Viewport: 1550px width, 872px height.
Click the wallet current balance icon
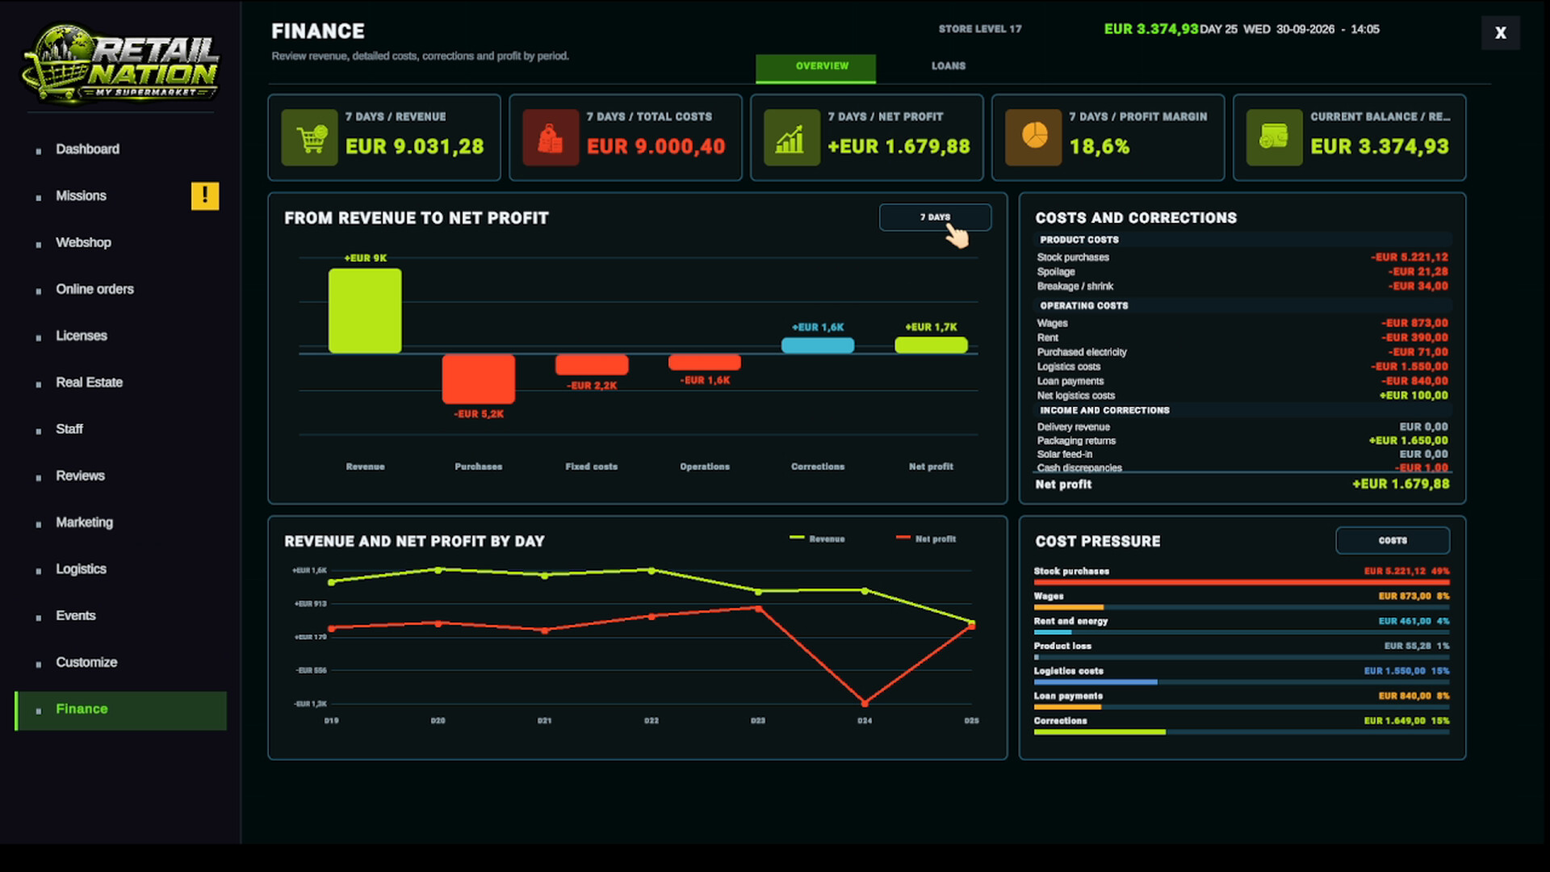[1274, 137]
